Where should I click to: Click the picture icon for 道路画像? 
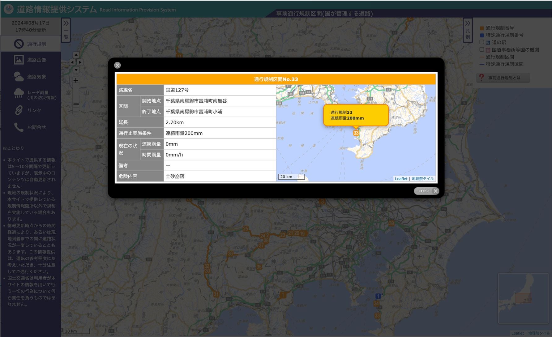(x=19, y=60)
